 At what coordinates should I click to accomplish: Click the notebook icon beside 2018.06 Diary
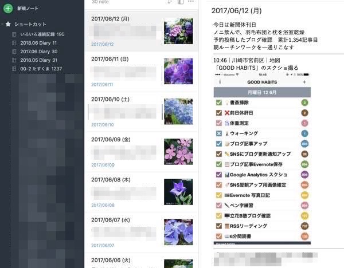(x=14, y=43)
